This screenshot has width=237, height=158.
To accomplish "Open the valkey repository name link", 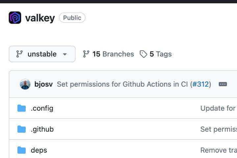I will tap(40, 18).
